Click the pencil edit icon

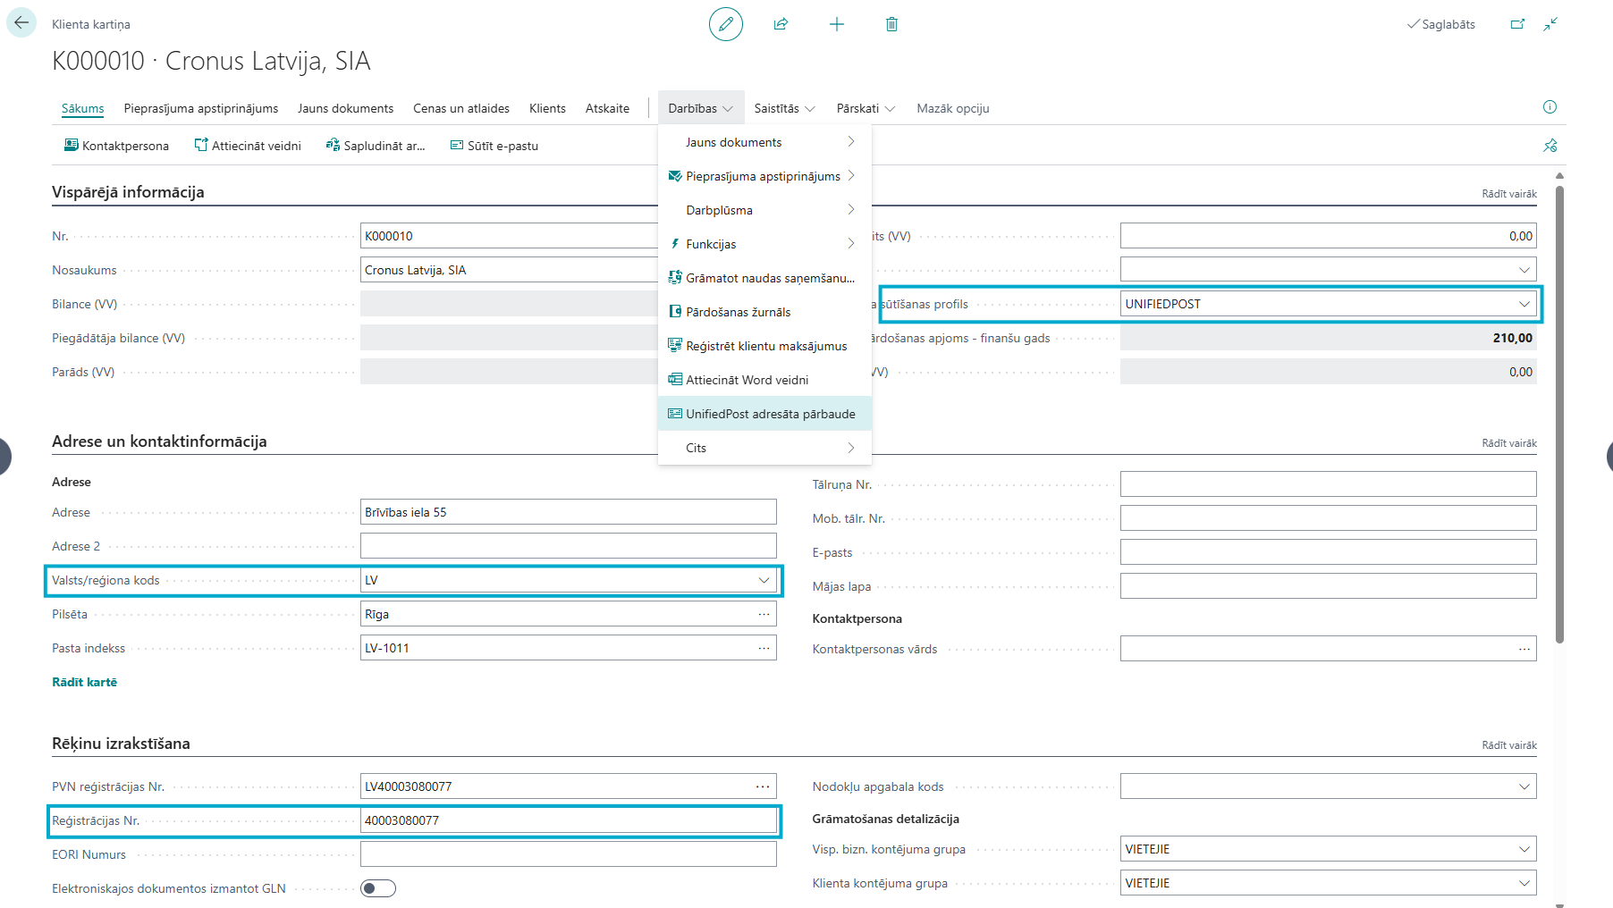pyautogui.click(x=725, y=24)
